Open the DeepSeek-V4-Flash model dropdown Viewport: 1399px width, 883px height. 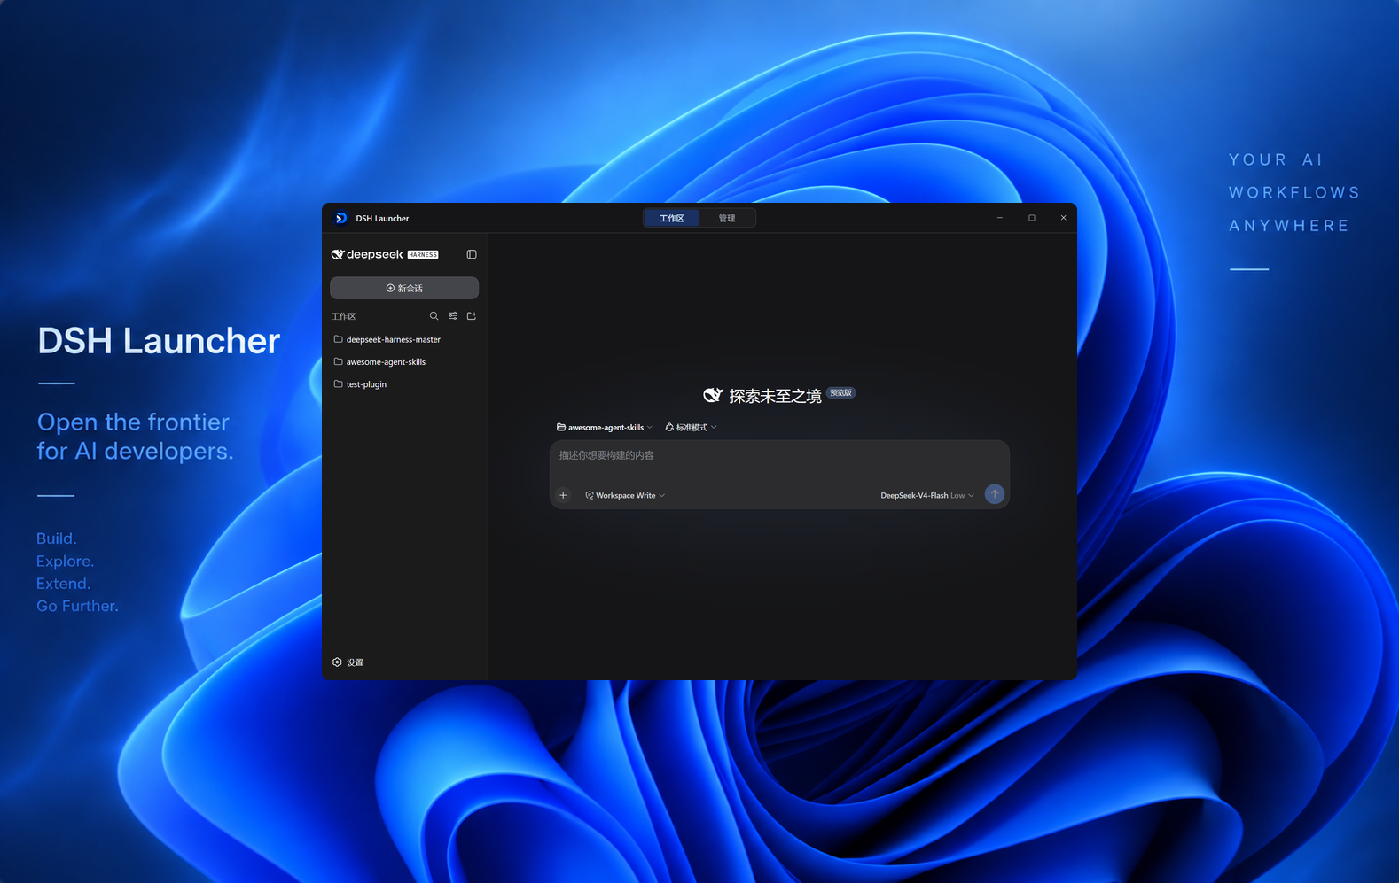click(927, 495)
